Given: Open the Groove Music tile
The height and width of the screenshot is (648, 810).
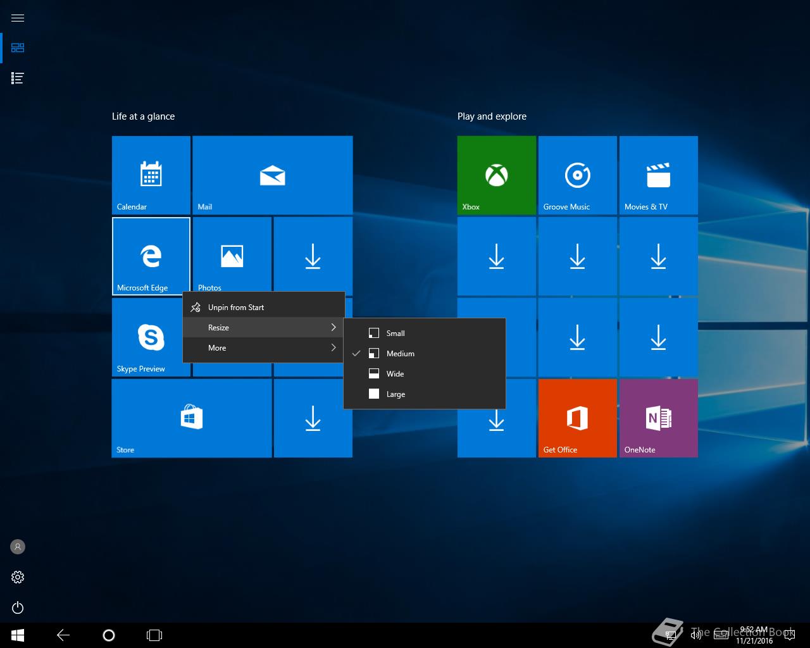Looking at the screenshot, I should pyautogui.click(x=578, y=175).
